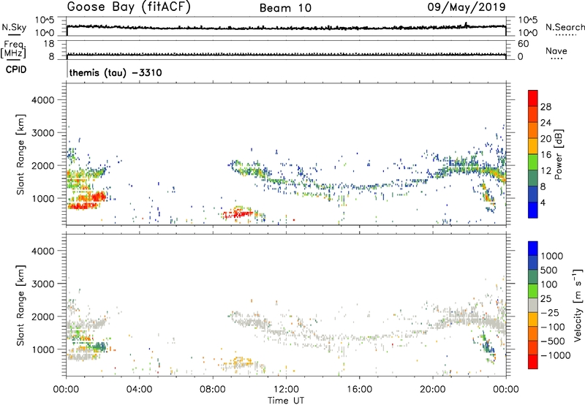Click the "4000" tick in power panel
The width and height of the screenshot is (585, 405).
(x=43, y=100)
